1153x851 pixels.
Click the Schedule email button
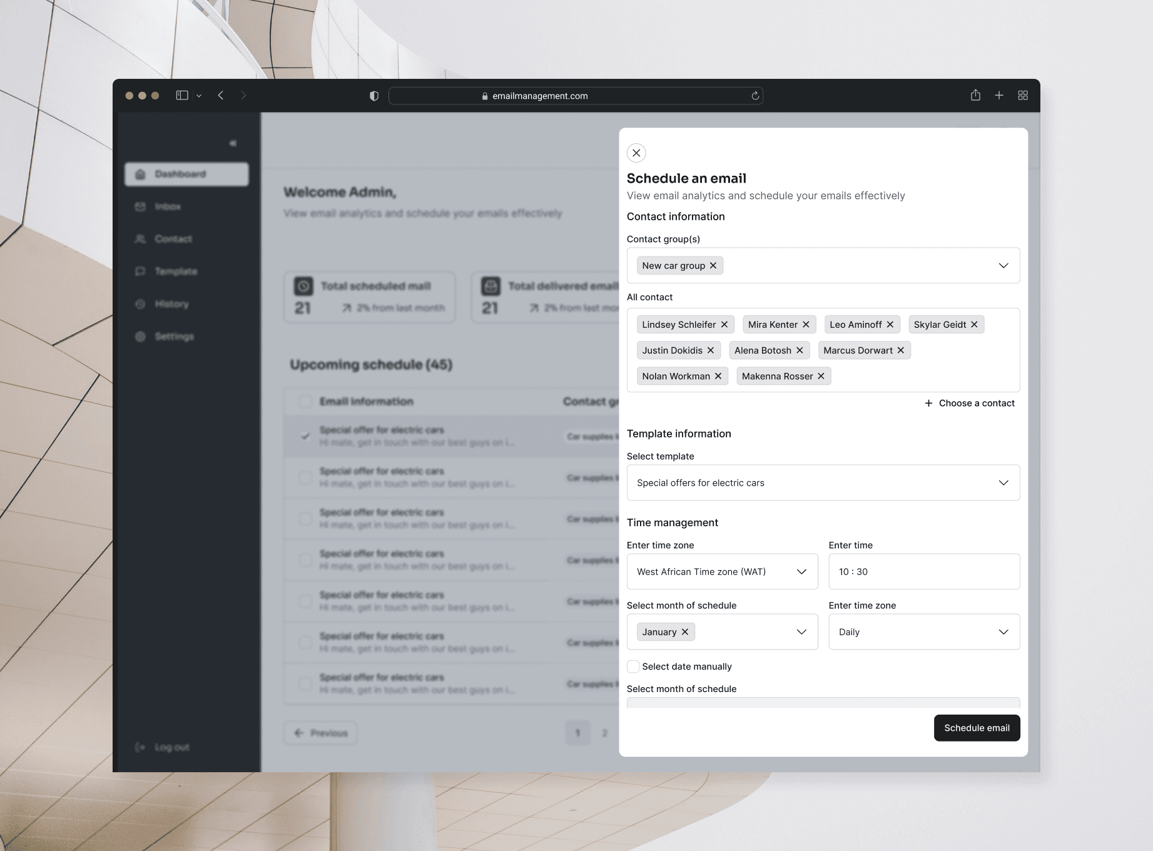[977, 728]
